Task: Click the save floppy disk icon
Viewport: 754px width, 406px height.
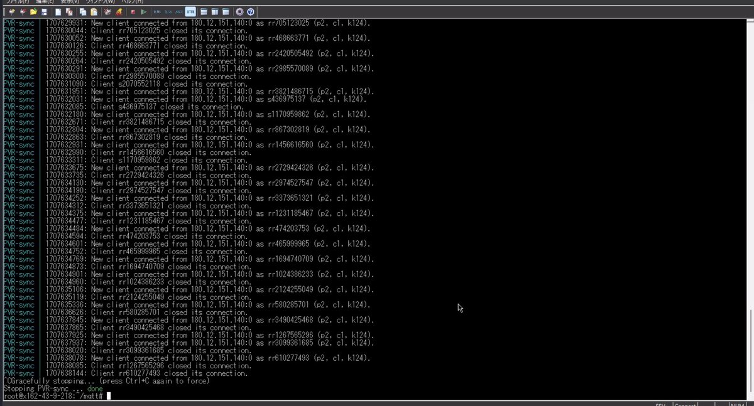Action: pyautogui.click(x=44, y=12)
